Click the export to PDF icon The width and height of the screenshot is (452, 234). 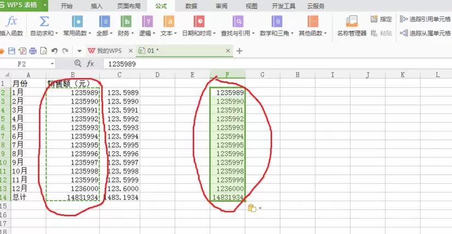22,51
